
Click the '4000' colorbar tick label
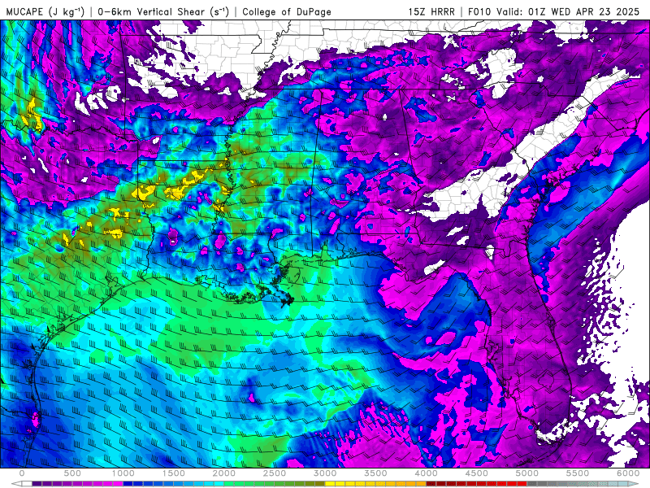(x=426, y=473)
